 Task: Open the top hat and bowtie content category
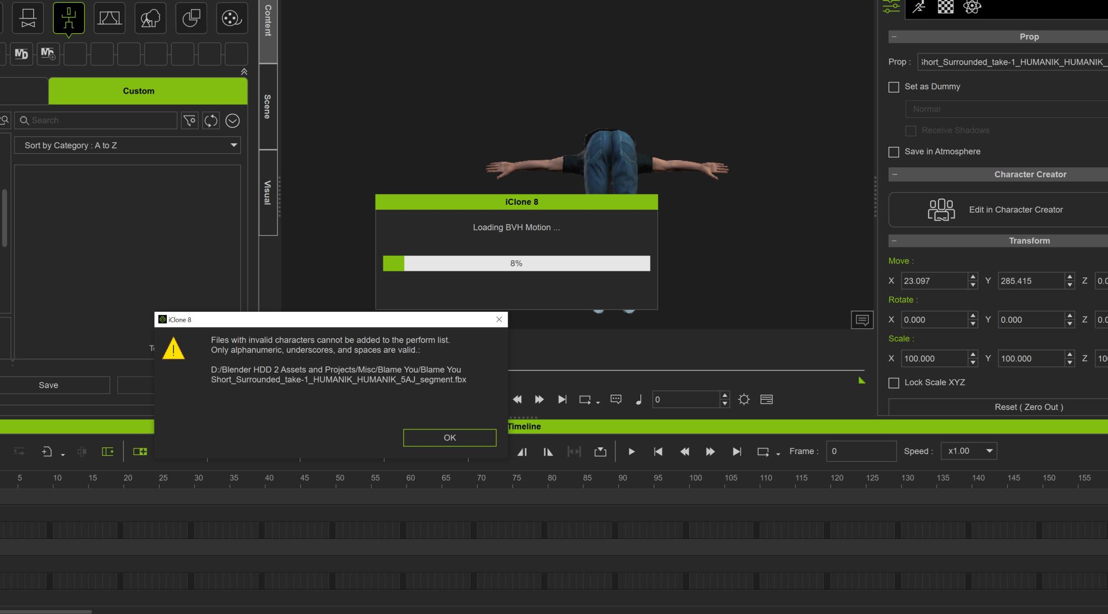click(x=28, y=18)
